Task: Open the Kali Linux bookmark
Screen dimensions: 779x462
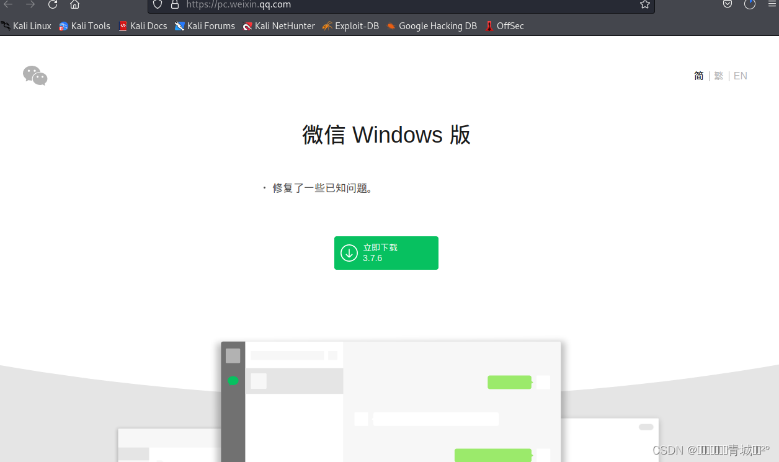Action: click(26, 26)
